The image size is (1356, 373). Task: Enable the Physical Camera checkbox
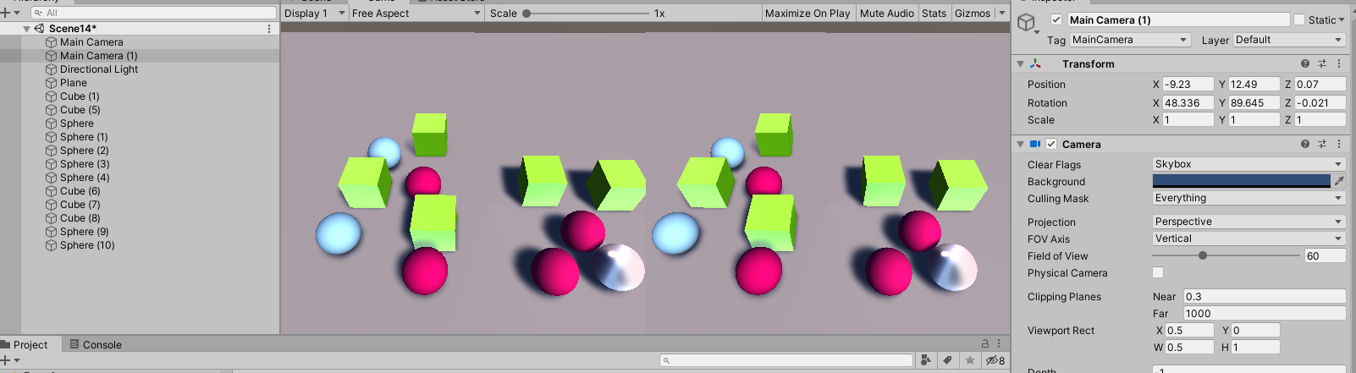(1158, 272)
